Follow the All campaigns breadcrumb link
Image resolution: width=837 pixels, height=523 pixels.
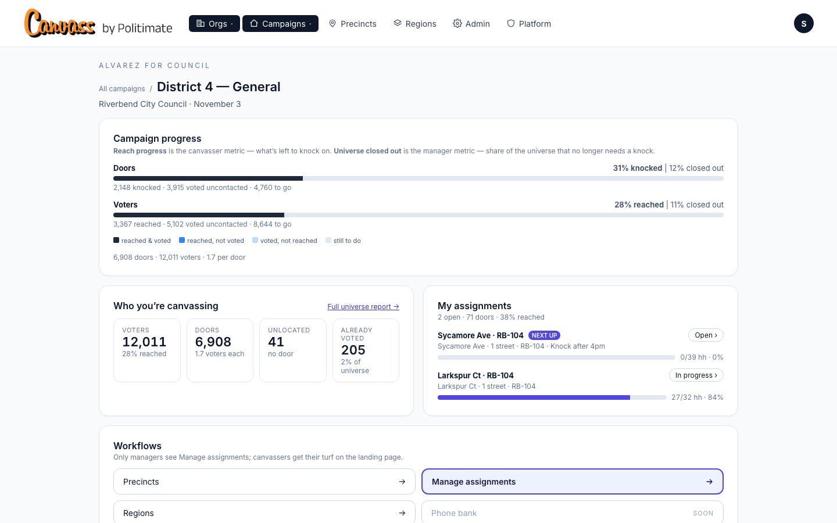122,89
